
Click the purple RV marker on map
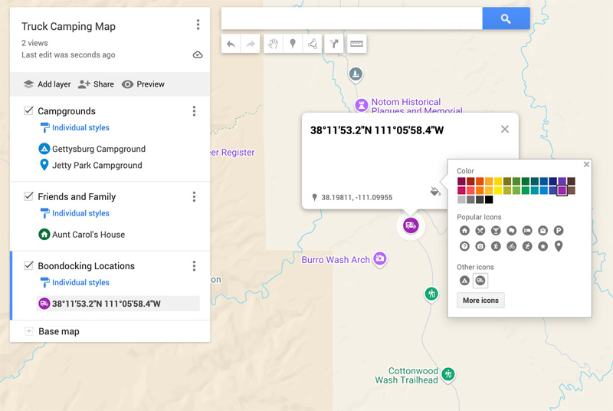tap(411, 225)
